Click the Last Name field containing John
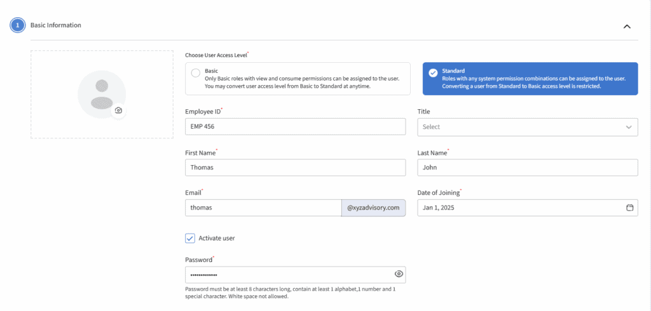651x311 pixels. tap(527, 168)
